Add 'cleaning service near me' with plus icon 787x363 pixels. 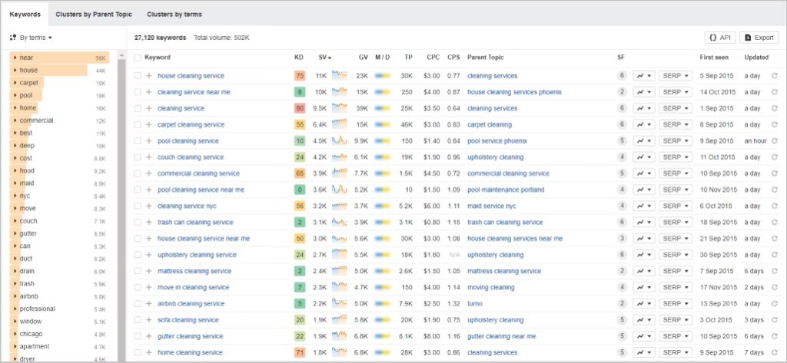(148, 92)
